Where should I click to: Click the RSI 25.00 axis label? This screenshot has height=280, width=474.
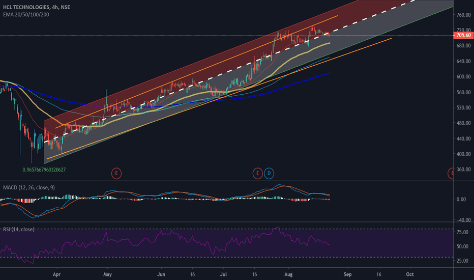[462, 261]
